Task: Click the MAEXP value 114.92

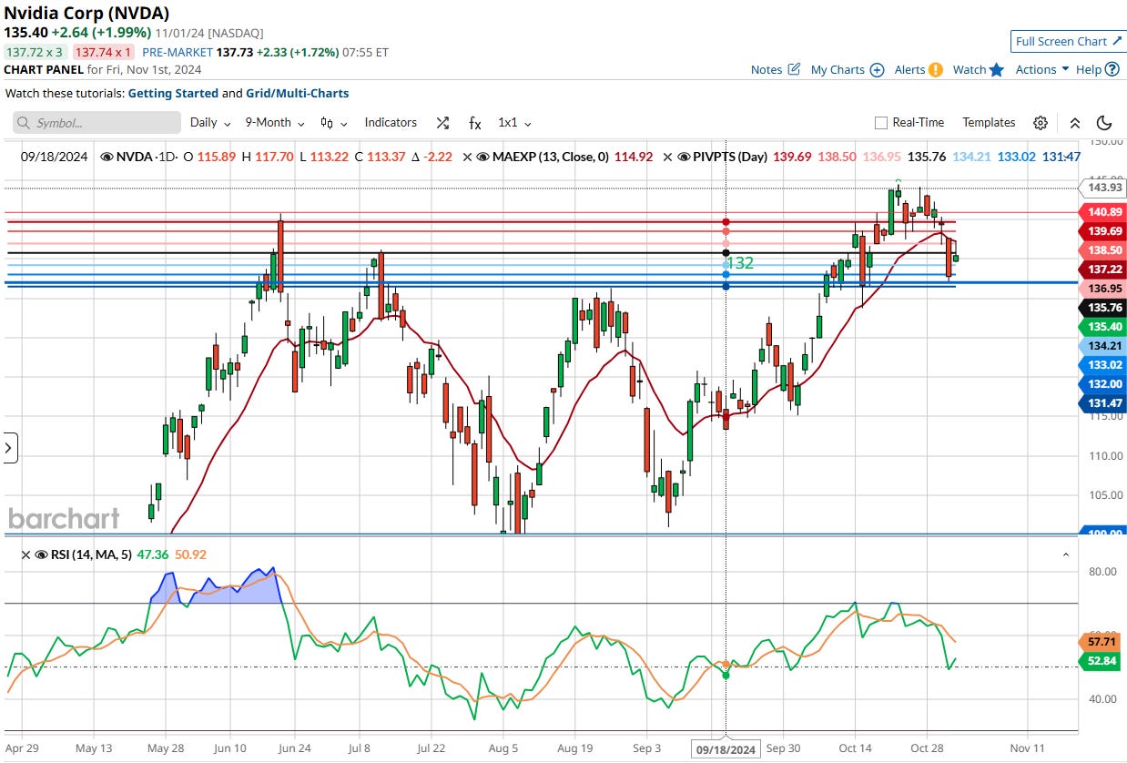Action: coord(634,157)
